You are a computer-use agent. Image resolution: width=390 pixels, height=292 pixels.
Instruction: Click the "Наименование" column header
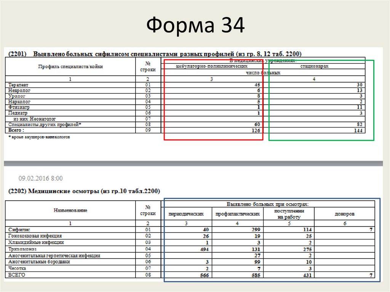70,211
